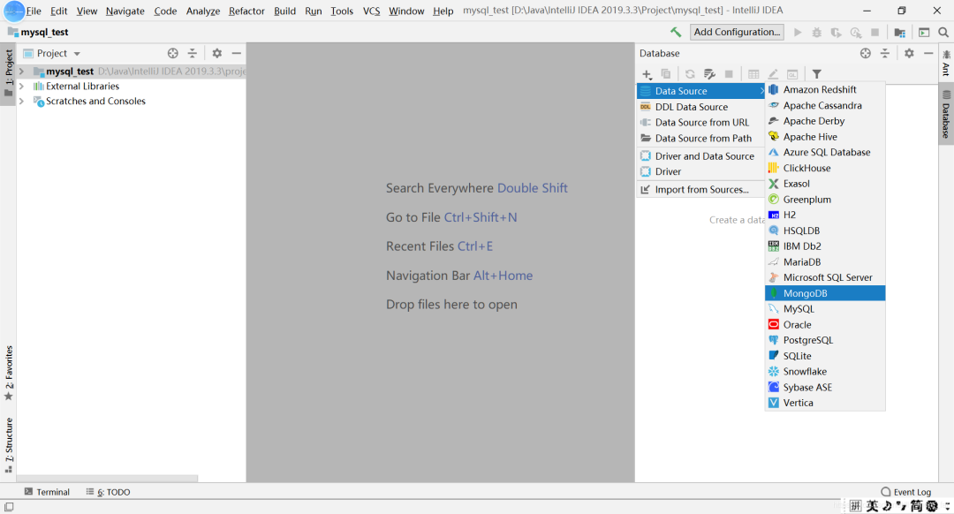954x514 pixels.
Task: Expand the mysql_test project tree node
Action: click(x=22, y=72)
